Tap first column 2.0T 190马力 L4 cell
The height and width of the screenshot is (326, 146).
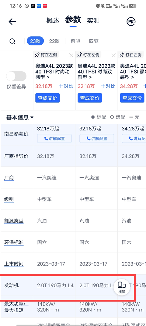[x=55, y=285]
